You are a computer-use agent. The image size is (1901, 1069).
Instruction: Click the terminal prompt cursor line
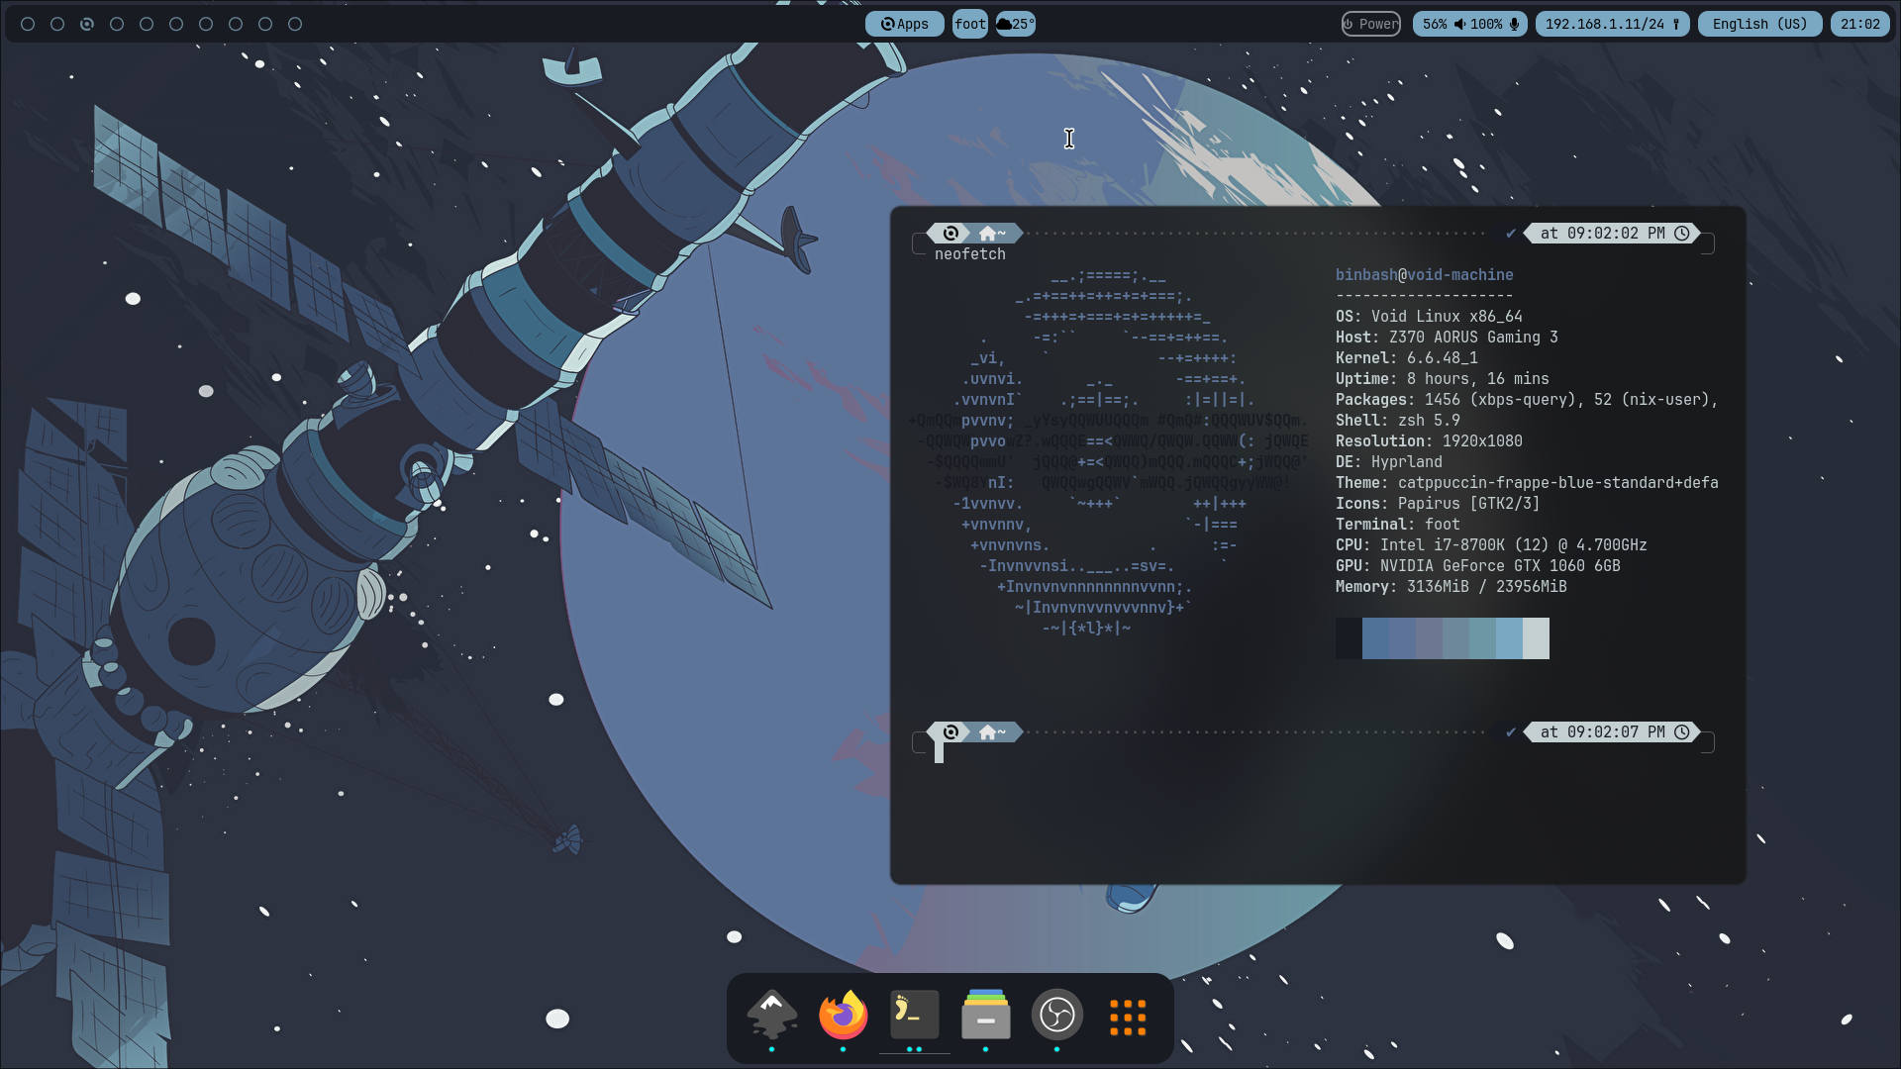(940, 752)
